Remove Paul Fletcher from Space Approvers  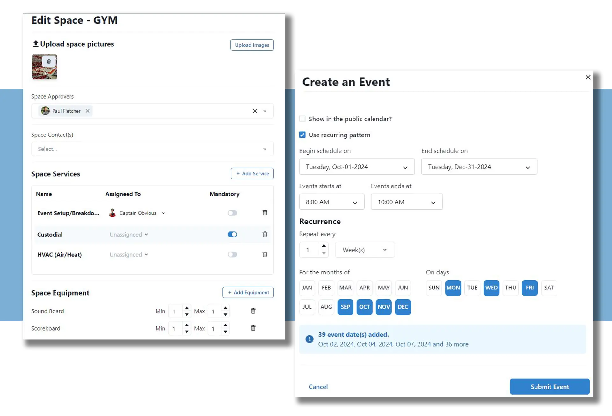pyautogui.click(x=87, y=111)
